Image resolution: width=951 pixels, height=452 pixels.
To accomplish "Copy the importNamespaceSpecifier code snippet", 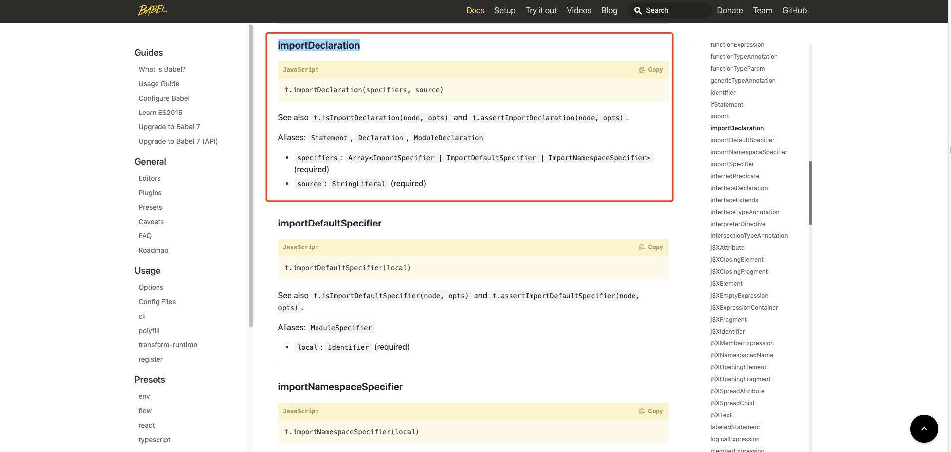I will click(x=651, y=411).
